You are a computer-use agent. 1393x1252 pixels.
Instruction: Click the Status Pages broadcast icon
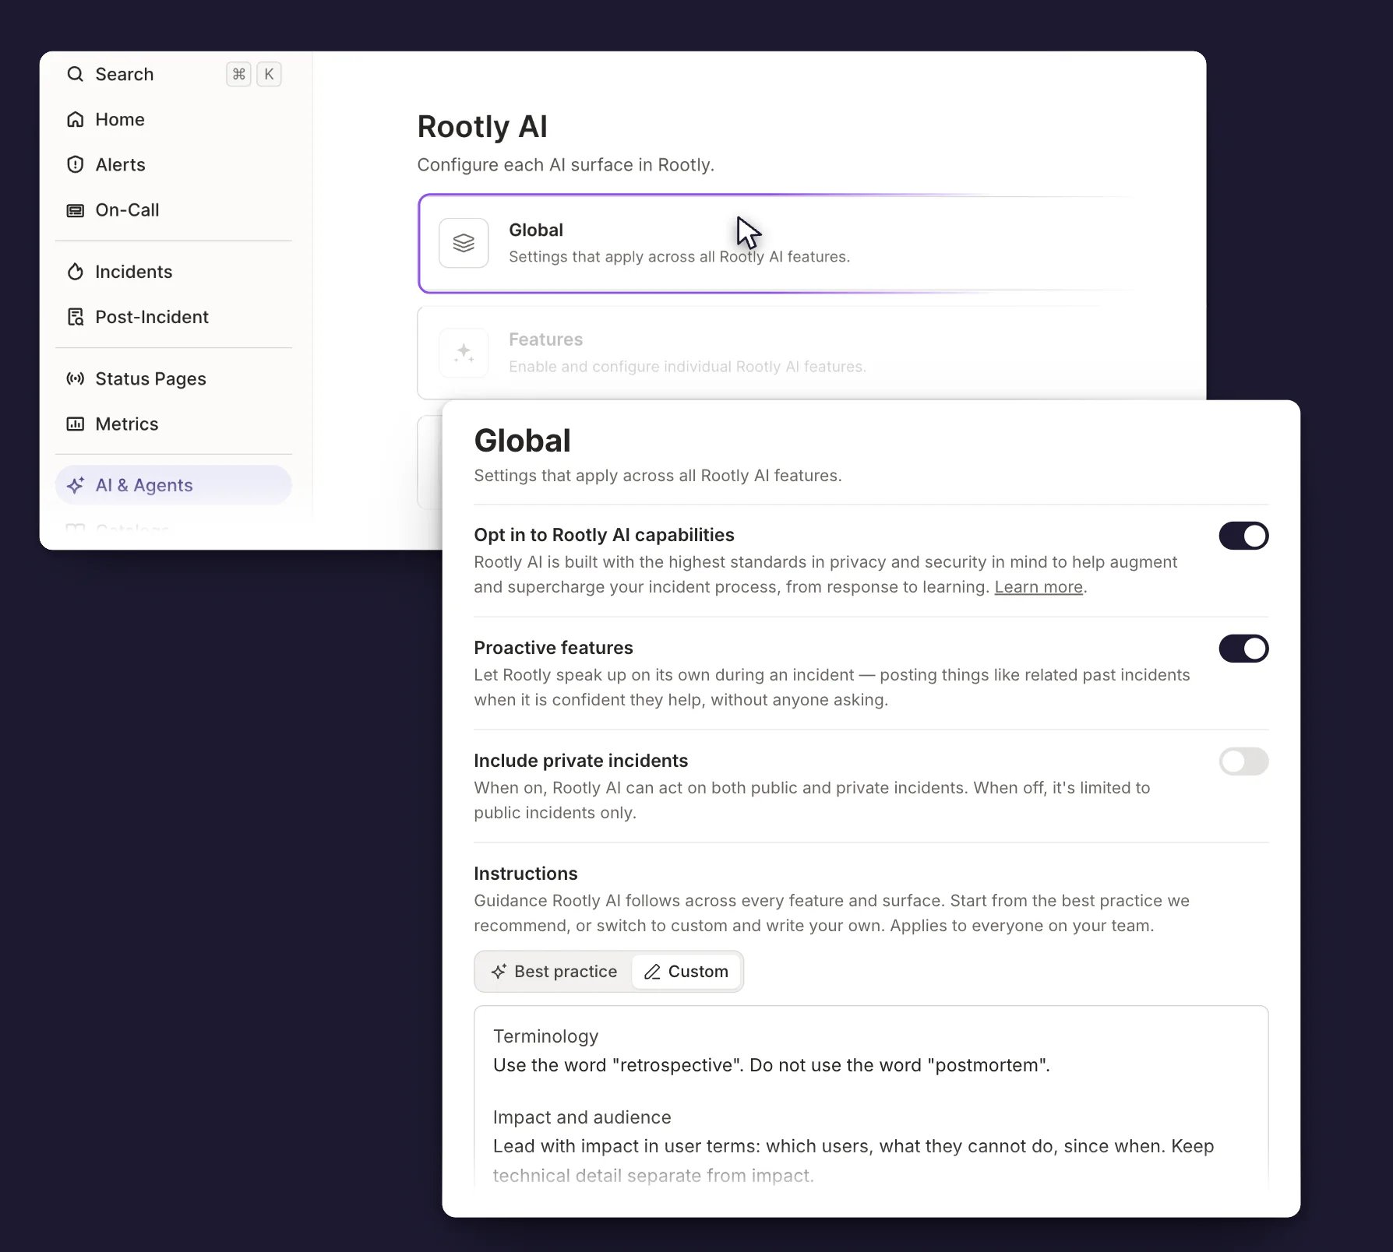click(76, 378)
